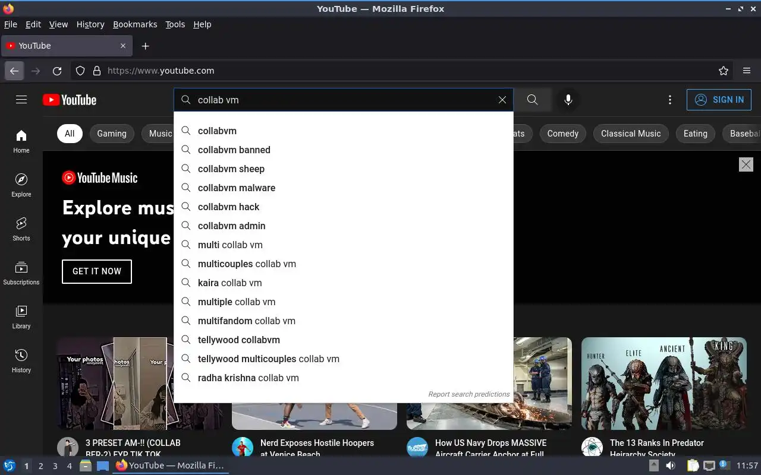Select the Gaming filter chip

(112, 134)
